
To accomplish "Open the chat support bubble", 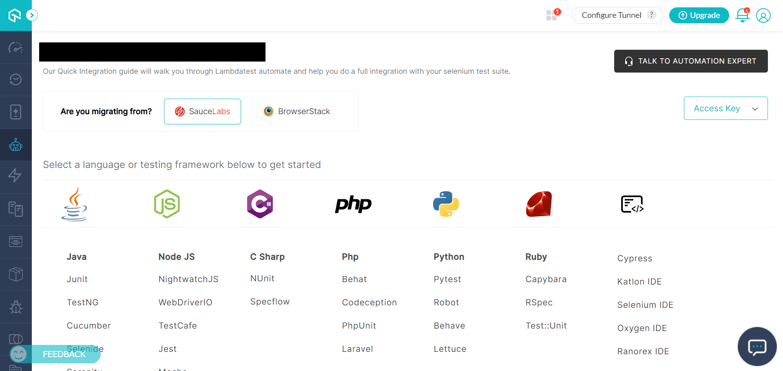I will [x=757, y=347].
